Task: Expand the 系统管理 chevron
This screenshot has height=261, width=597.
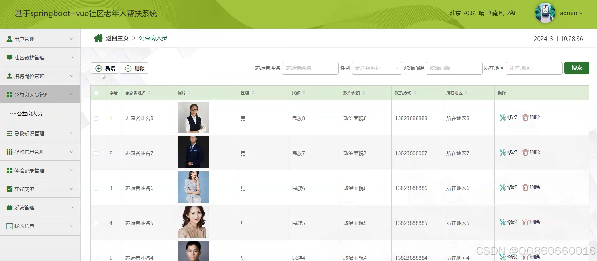Action: (x=72, y=207)
